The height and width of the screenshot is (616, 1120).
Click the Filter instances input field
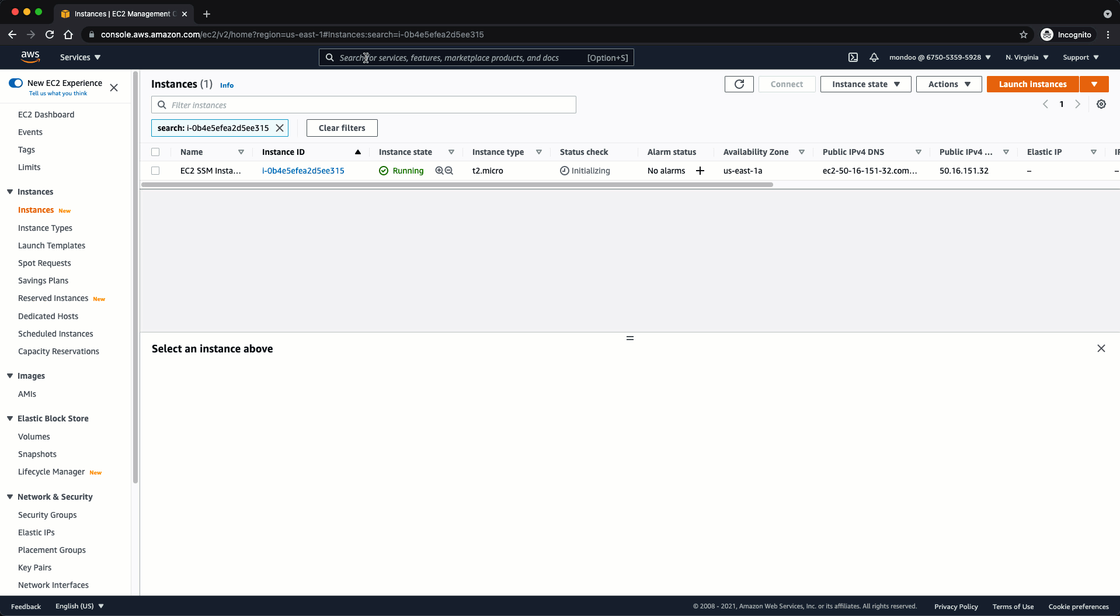click(x=363, y=105)
